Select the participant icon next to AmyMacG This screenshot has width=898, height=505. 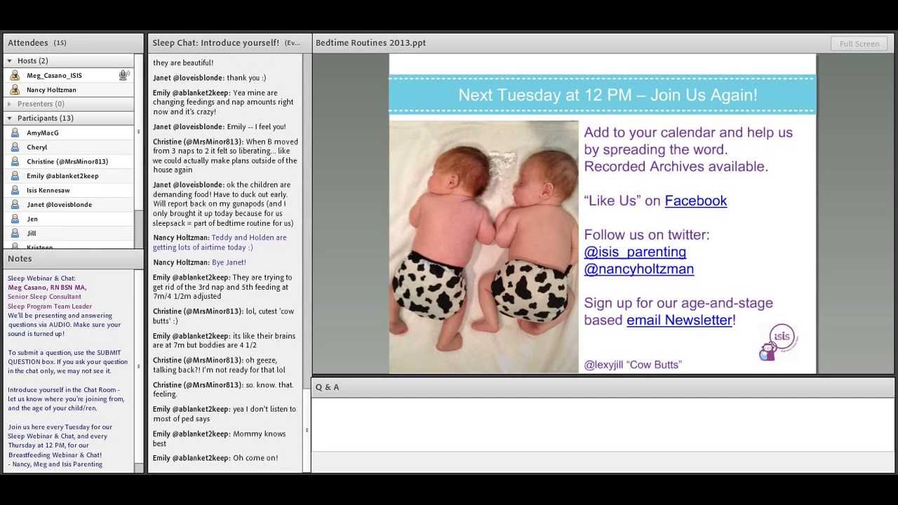(x=15, y=133)
